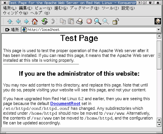Click the Paste clipboard icon
The width and height of the screenshot is (163, 134).
[71, 21]
